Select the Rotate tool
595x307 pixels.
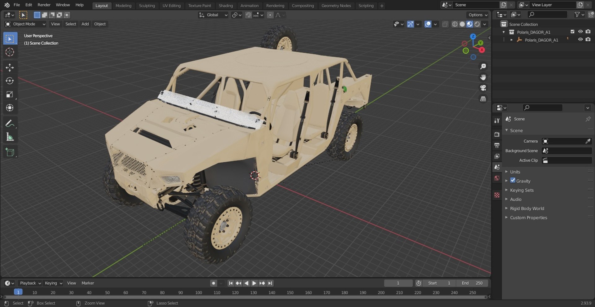coord(10,81)
